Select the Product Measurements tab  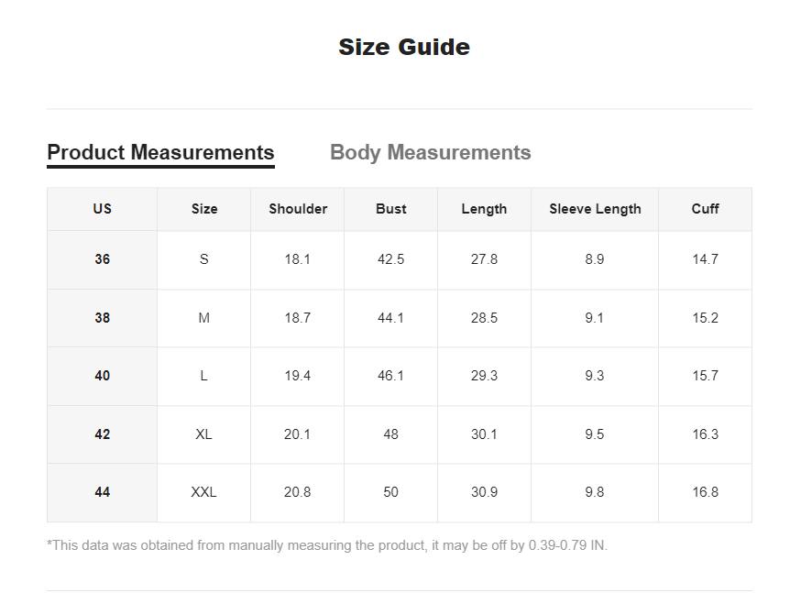(x=160, y=153)
